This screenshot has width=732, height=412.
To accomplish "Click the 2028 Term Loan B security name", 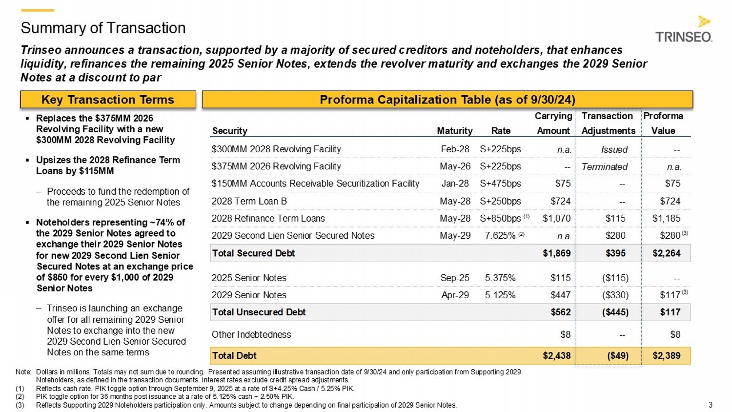I will coord(249,201).
